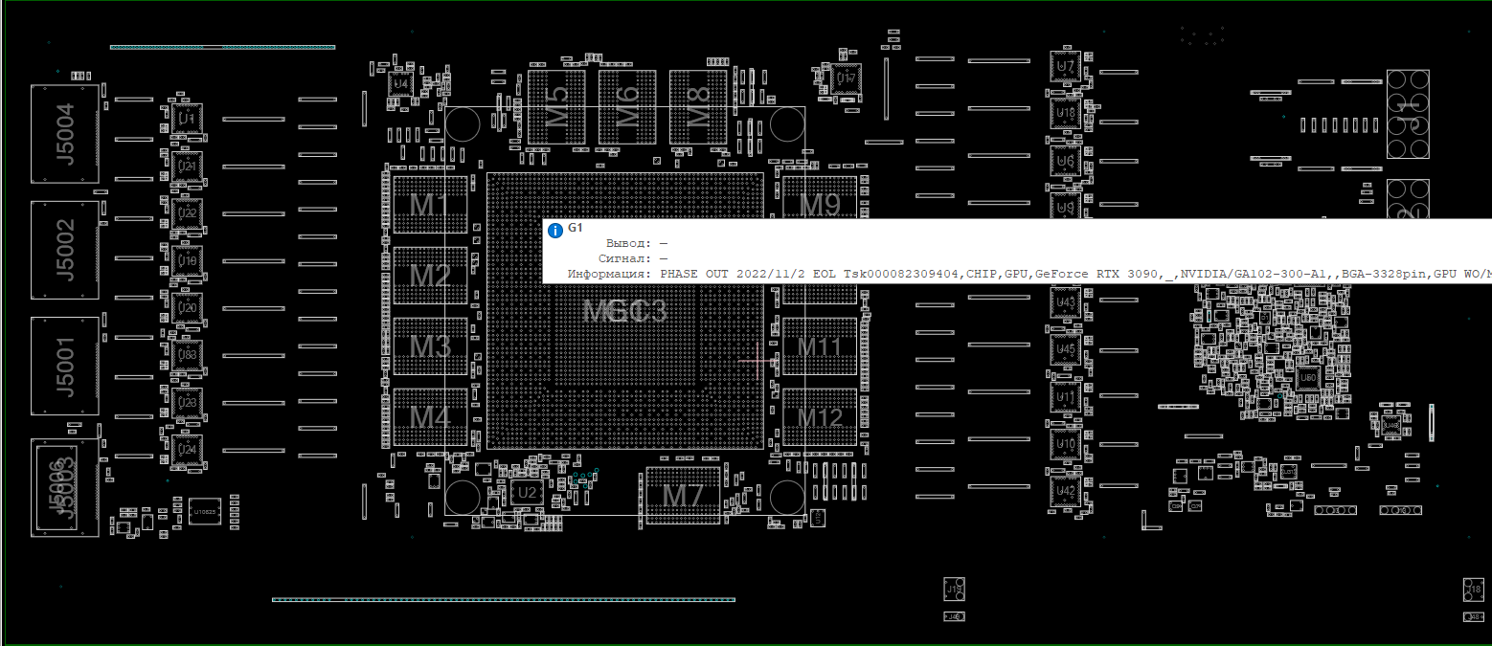Select the J5002 connector
This screenshot has height=646, width=1492.
64,250
